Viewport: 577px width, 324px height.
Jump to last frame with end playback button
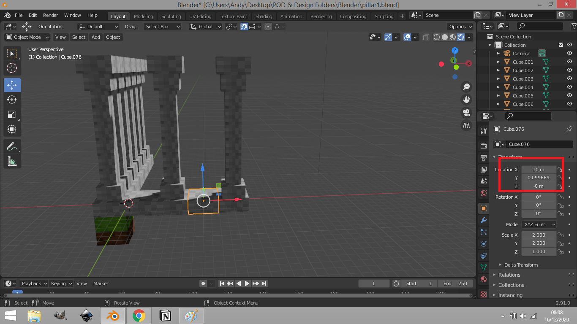pos(264,283)
